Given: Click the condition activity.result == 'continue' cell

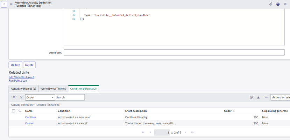Looking at the screenshot, I should [x=74, y=117].
